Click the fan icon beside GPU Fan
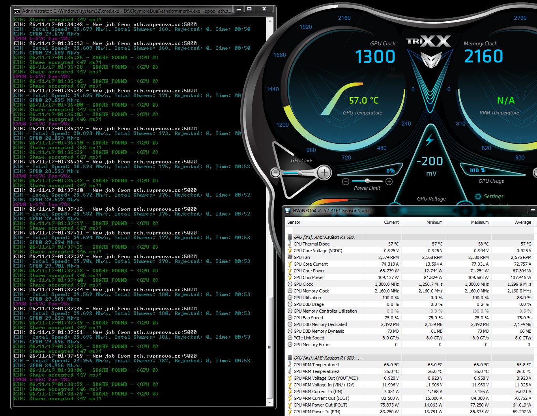The height and width of the screenshot is (416, 537). pyautogui.click(x=290, y=257)
